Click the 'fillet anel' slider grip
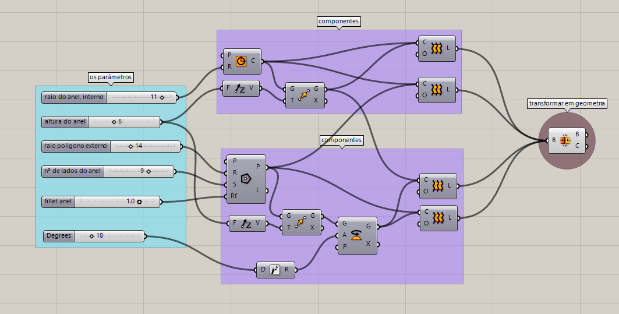 pos(140,201)
